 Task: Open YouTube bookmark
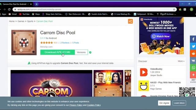click(24, 14)
